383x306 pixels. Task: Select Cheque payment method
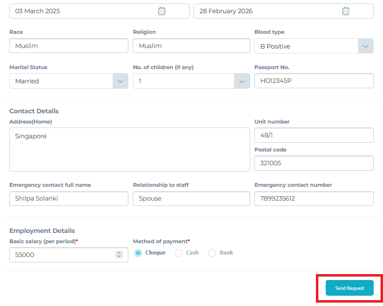[138, 253]
